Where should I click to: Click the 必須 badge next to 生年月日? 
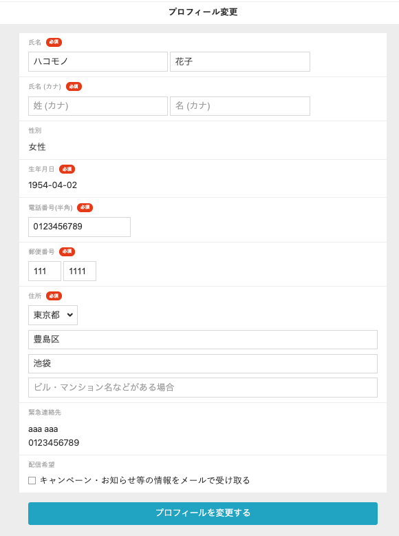tap(67, 169)
